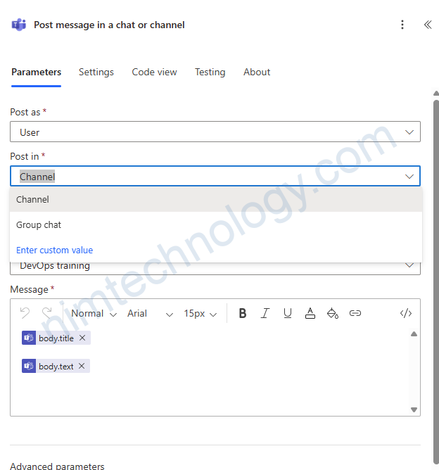The image size is (439, 470).
Task: Open the highlight color fill tool
Action: point(333,314)
